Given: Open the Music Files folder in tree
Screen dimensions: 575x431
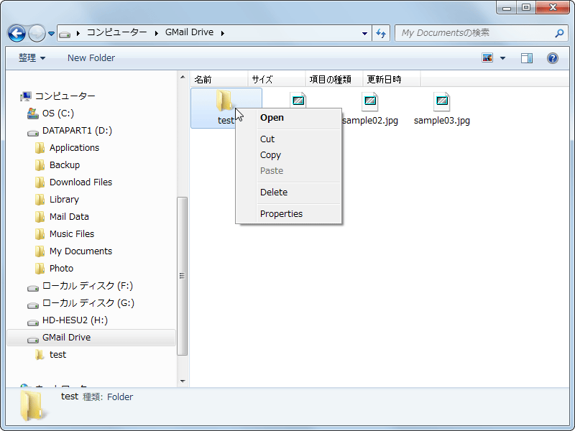Looking at the screenshot, I should [71, 234].
